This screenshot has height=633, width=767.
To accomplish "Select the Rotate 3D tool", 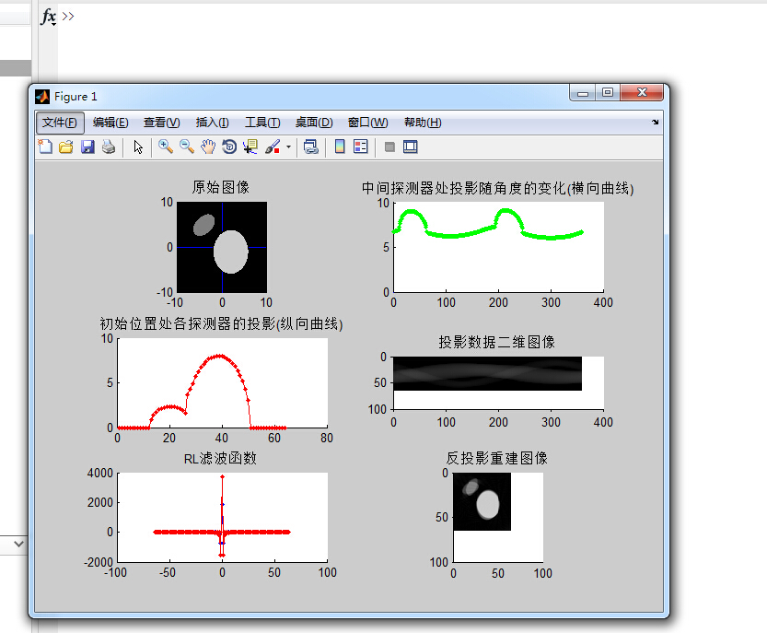I will (229, 147).
